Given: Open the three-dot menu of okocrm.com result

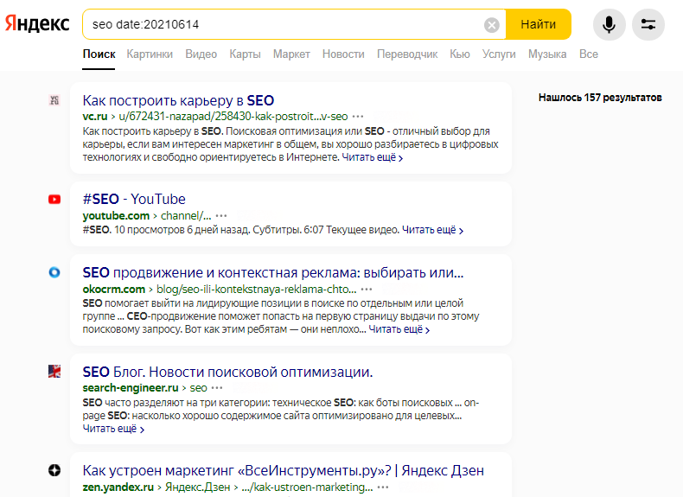Looking at the screenshot, I should (367, 290).
